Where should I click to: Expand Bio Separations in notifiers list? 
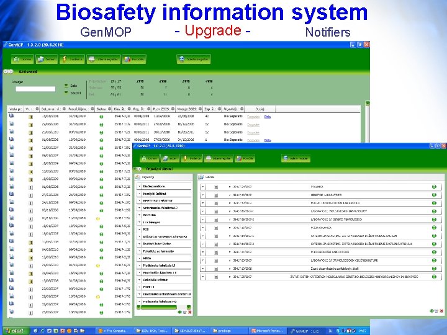[139, 186]
